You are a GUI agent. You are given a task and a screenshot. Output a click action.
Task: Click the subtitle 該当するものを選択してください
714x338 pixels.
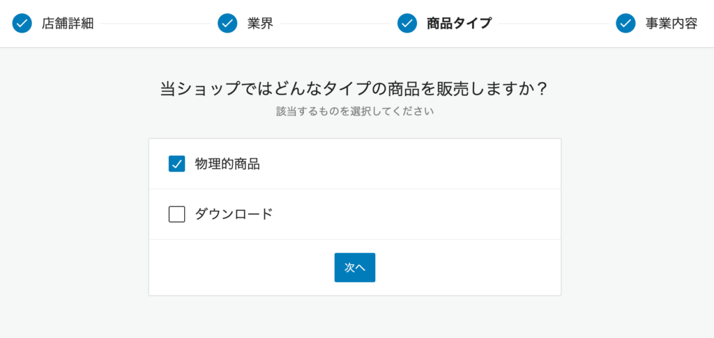(x=355, y=111)
